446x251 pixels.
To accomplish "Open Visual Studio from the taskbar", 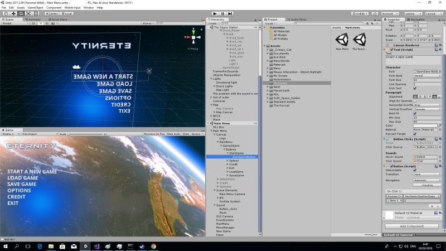I will [x=96, y=246].
